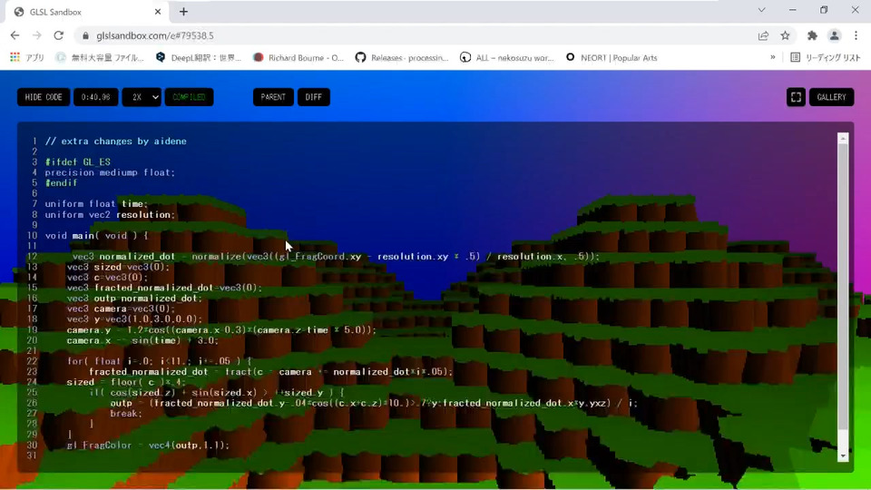The image size is (871, 490).
Task: Click the elapsed time counter button
Action: tap(95, 97)
